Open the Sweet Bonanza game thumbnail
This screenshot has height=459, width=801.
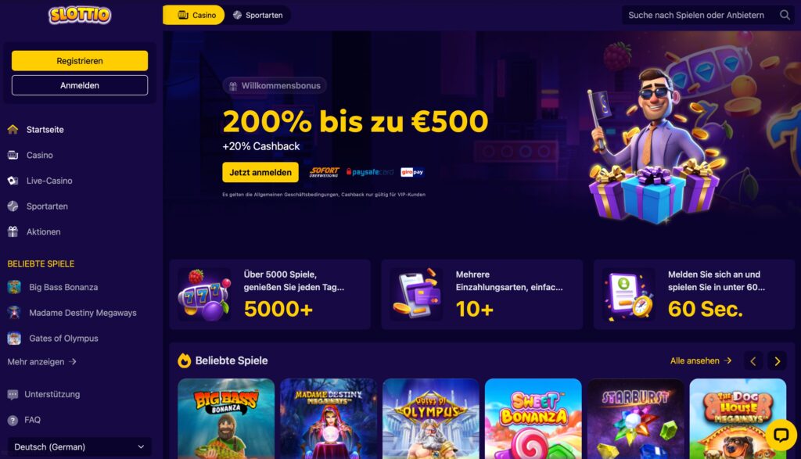533,418
